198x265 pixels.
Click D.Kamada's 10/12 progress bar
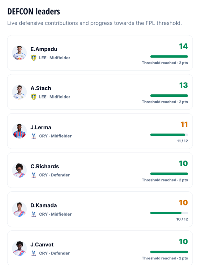pos(169,213)
